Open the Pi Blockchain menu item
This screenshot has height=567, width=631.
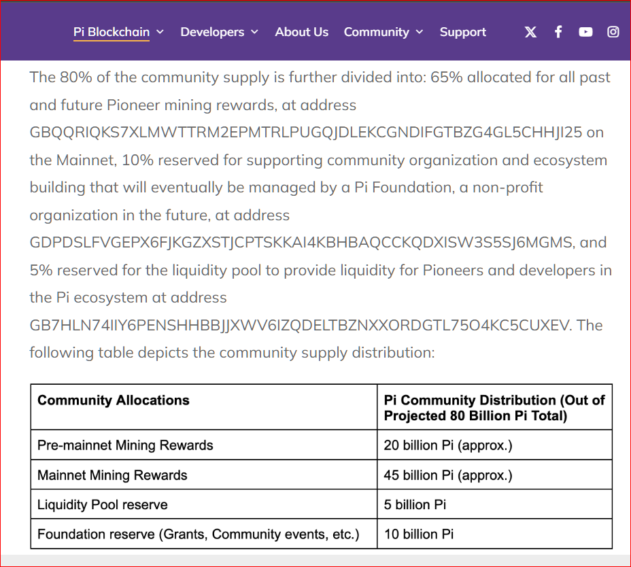click(x=112, y=32)
